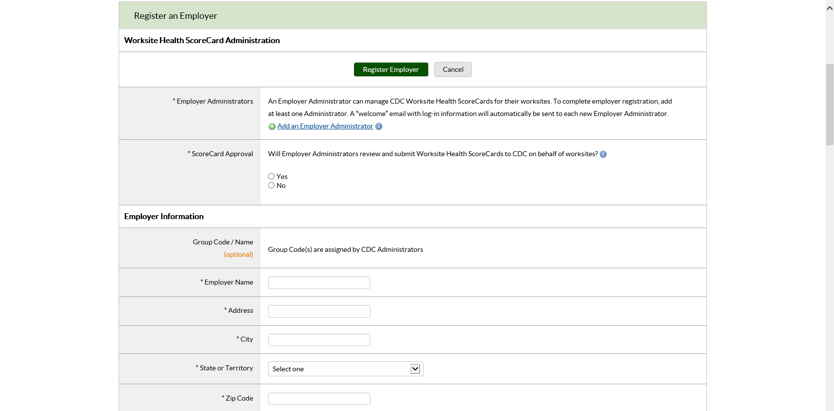Open info icon beside Add an Employer Administrator
This screenshot has height=411, width=834.
point(379,126)
